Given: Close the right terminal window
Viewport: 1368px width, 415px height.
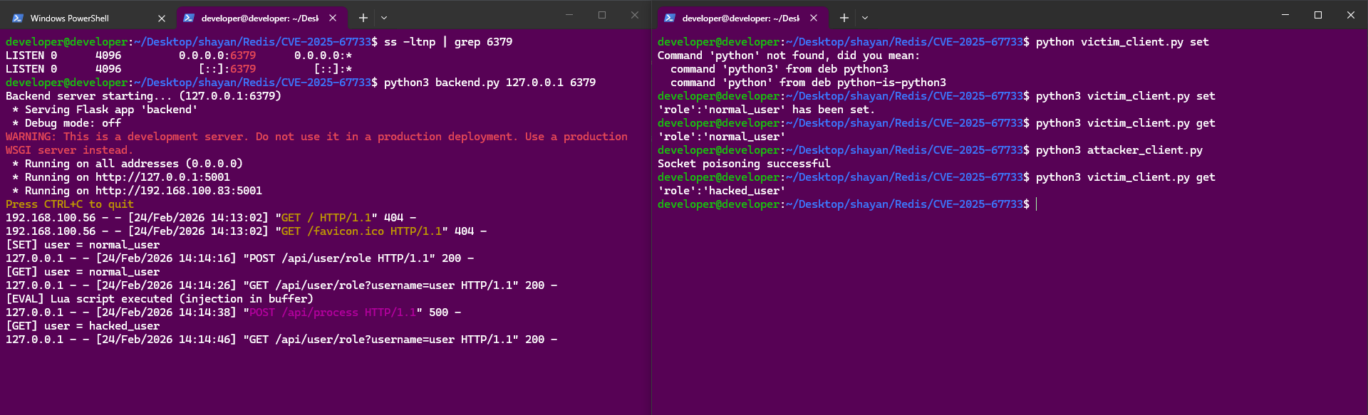Looking at the screenshot, I should 1351,15.
